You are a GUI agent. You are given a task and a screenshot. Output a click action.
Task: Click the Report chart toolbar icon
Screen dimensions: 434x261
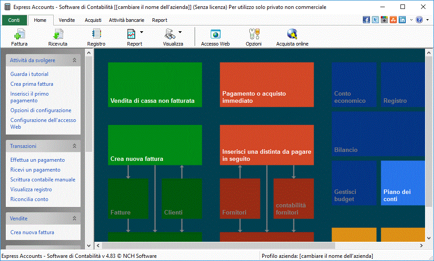click(x=131, y=34)
